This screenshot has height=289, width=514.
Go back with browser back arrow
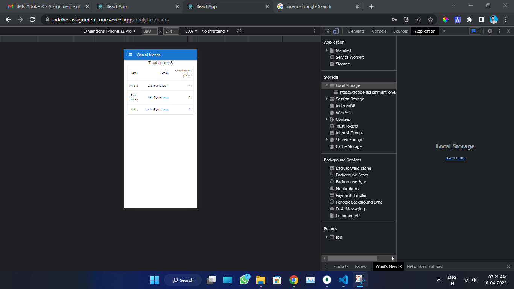(x=8, y=20)
